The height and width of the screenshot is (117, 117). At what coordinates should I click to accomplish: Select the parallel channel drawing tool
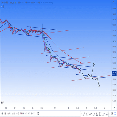(x=87, y=114)
